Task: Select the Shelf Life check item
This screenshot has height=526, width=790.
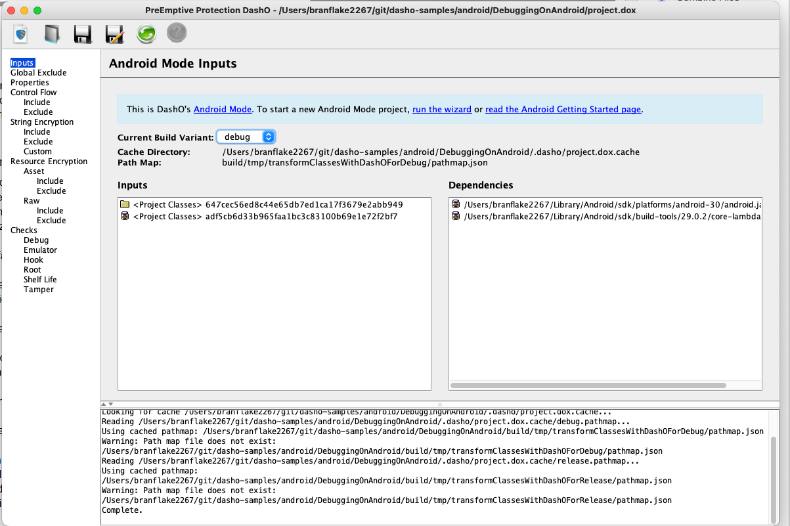Action: [x=40, y=280]
